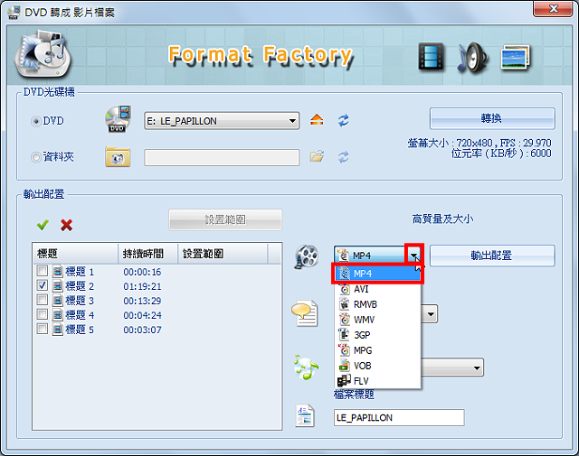Click the refresh icon beside folder path
579x456 pixels.
click(344, 157)
